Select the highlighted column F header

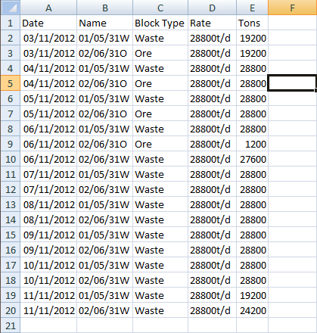[292, 8]
